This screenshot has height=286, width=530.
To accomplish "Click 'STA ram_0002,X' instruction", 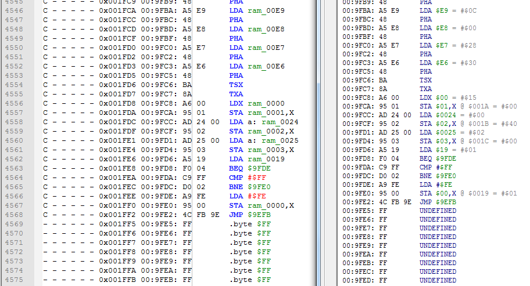I will click(x=262, y=131).
